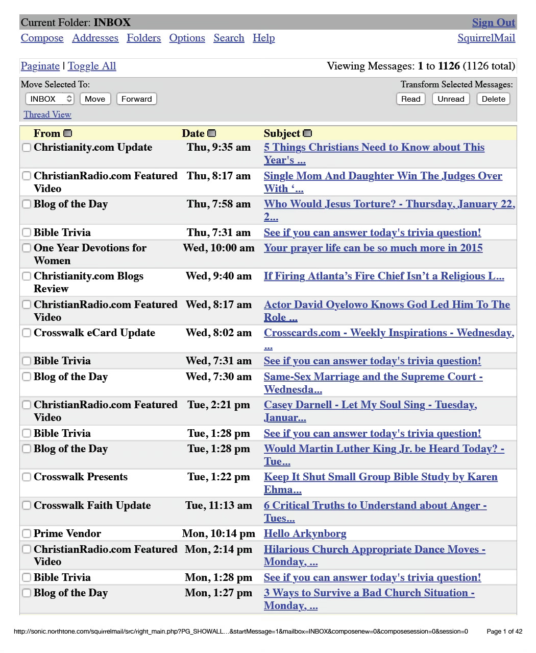The image size is (536, 653).
Task: Open 'Hilarious Church Appropriate Dance Moves' message
Action: click(375, 555)
